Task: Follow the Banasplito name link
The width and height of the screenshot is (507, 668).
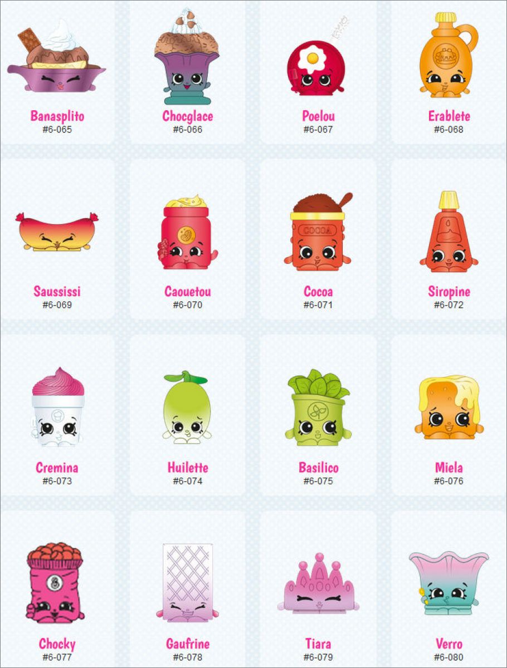Action: [57, 116]
